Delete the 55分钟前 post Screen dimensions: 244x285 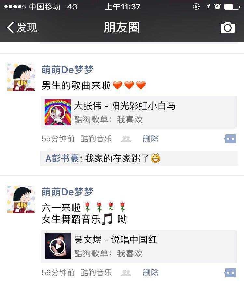tap(151, 139)
